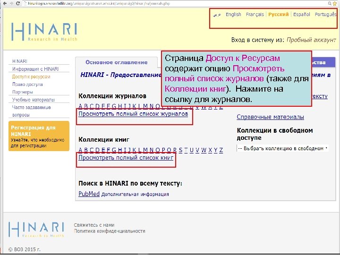The width and height of the screenshot is (340, 255).
Task: Switch language to English
Action: click(x=233, y=14)
